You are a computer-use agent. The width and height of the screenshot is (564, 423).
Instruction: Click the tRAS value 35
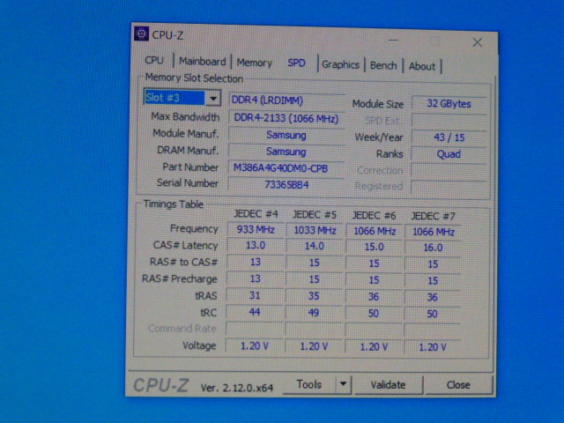[x=315, y=296]
